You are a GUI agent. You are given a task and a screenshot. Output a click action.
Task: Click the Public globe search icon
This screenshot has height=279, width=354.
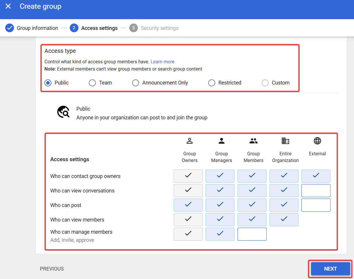coord(63,112)
